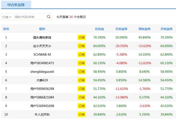Image resolution: width=176 pixels, height=119 pixels.
Task: Click daily return value -20.550%
Action: point(121,46)
